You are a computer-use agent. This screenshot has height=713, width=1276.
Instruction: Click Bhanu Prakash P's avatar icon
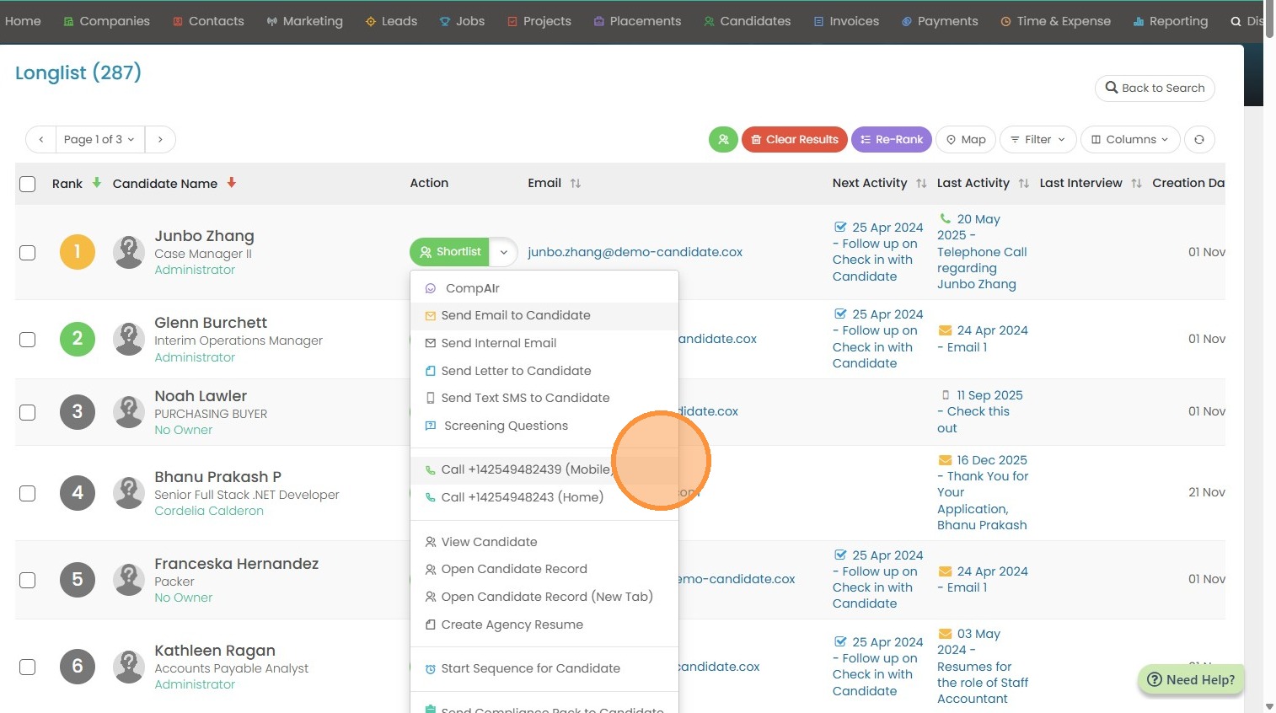point(129,493)
